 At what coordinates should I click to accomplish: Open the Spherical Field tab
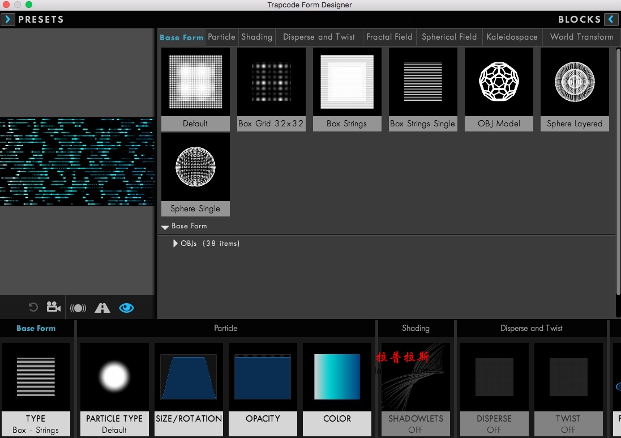pyautogui.click(x=449, y=37)
